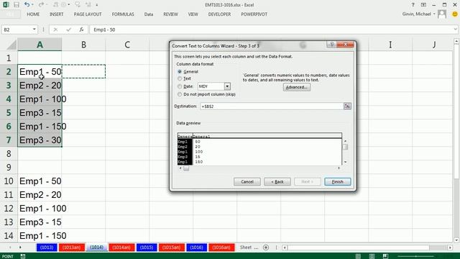
Task: Click row 8 header
Action: pos(9,153)
